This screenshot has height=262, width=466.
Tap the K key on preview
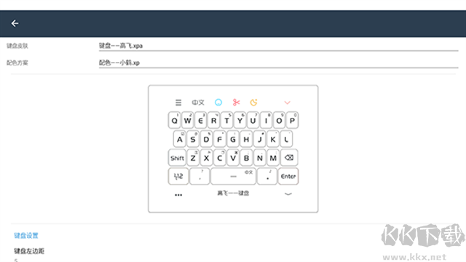click(x=273, y=139)
